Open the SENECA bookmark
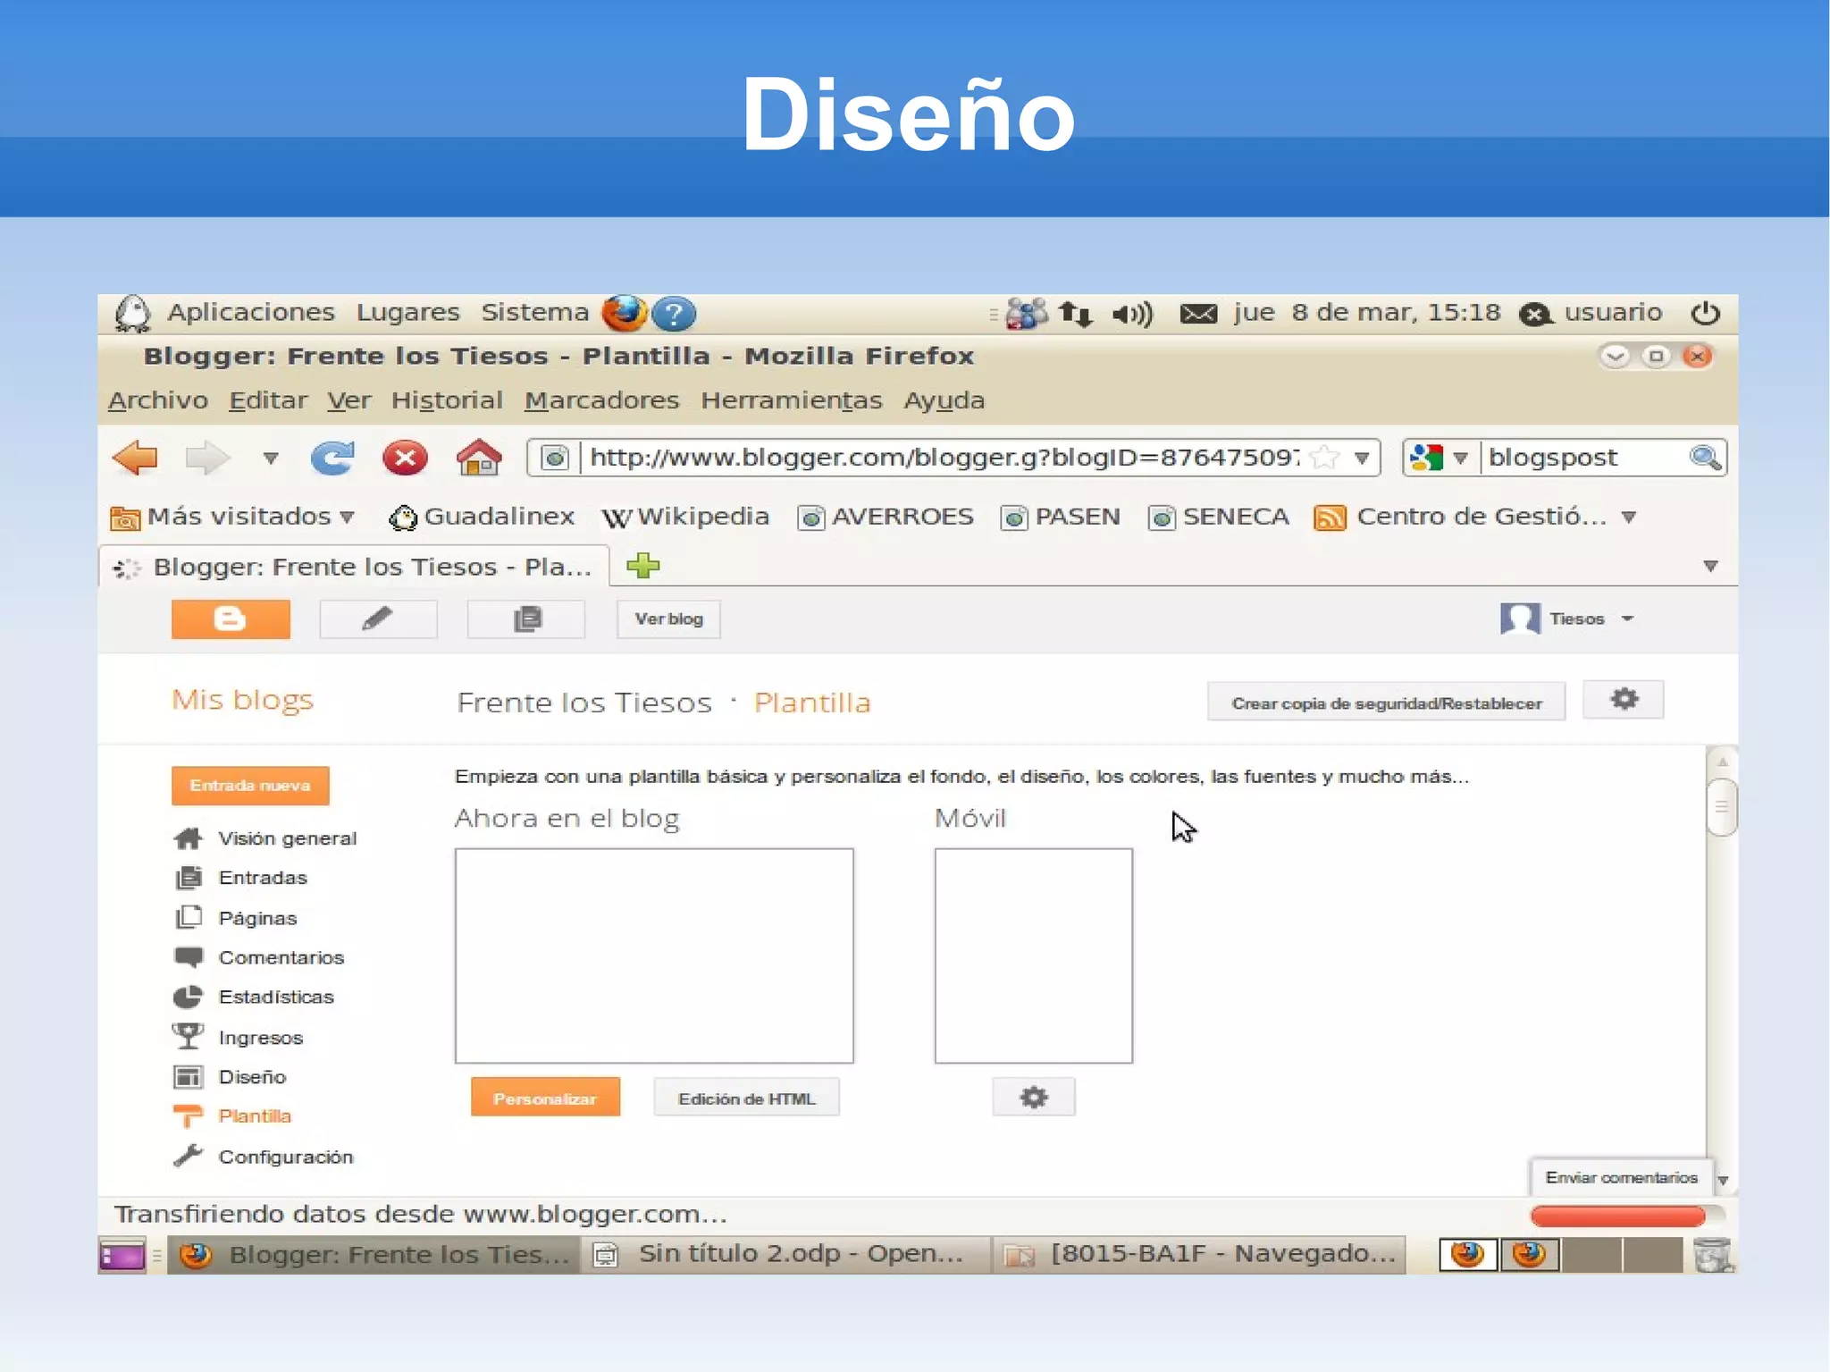The image size is (1830, 1372). coord(1219,517)
